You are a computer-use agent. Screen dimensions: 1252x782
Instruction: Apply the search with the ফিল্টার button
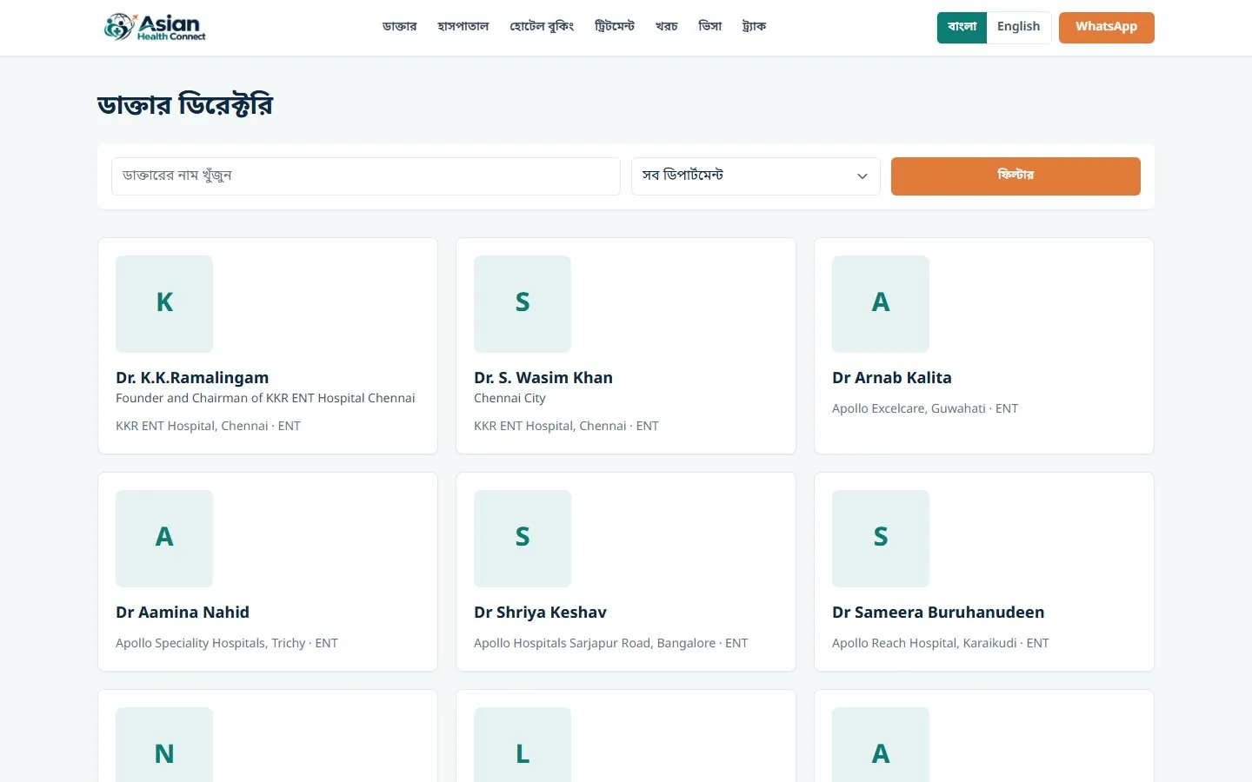(x=1016, y=176)
